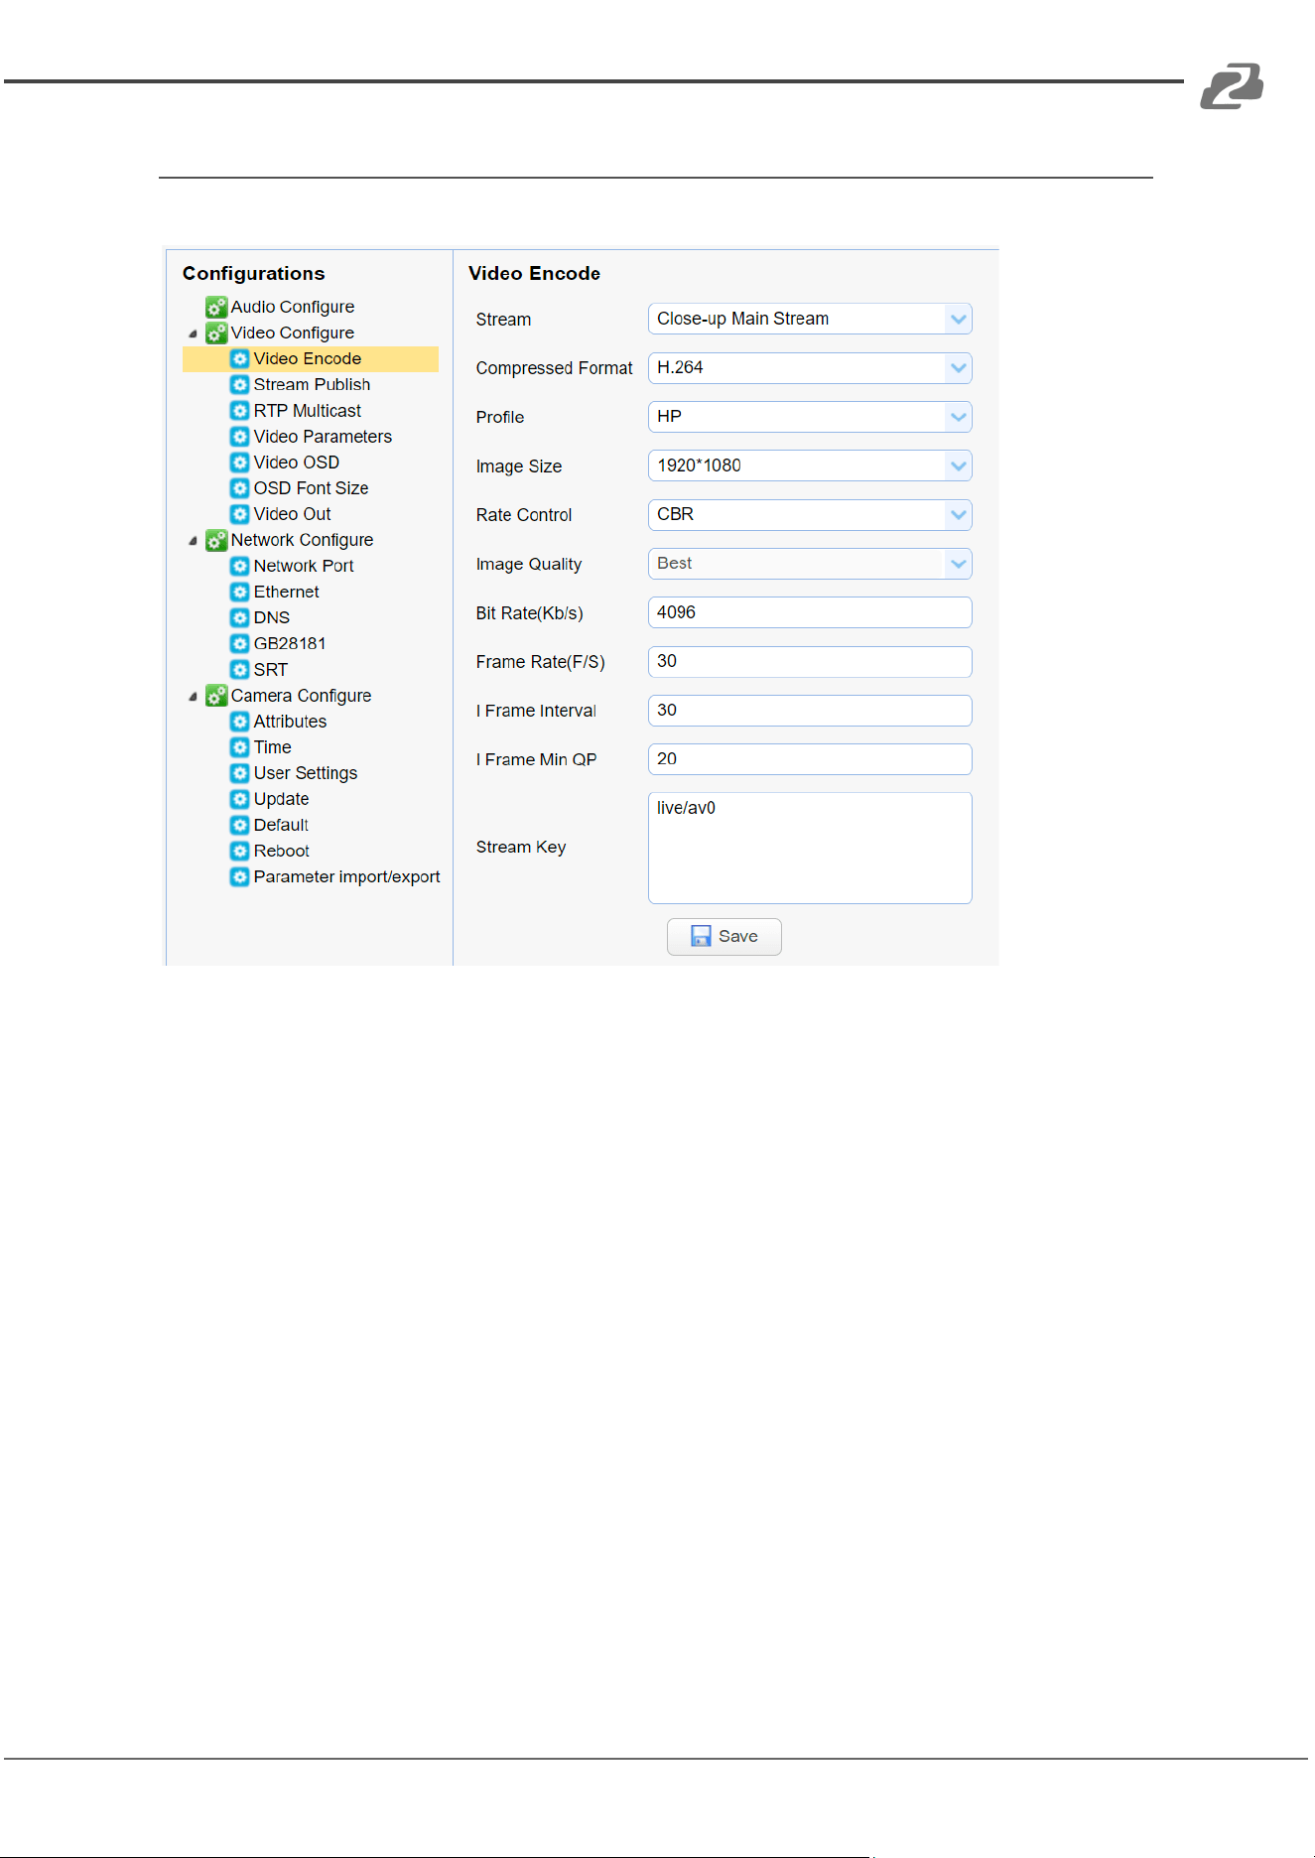Click the DNS cog icon
This screenshot has width=1315, height=1858.
(x=239, y=617)
